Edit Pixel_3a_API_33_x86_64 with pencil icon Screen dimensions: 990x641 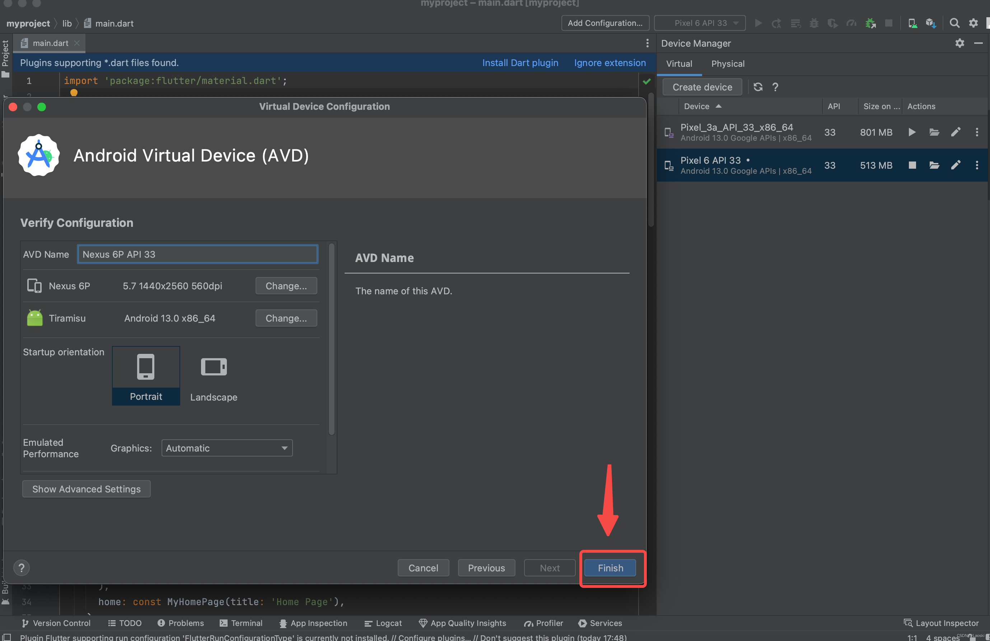pyautogui.click(x=956, y=132)
